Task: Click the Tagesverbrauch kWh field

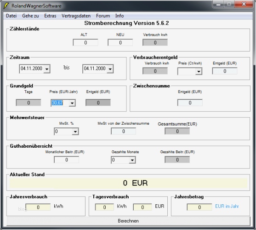Action: [x=104, y=207]
